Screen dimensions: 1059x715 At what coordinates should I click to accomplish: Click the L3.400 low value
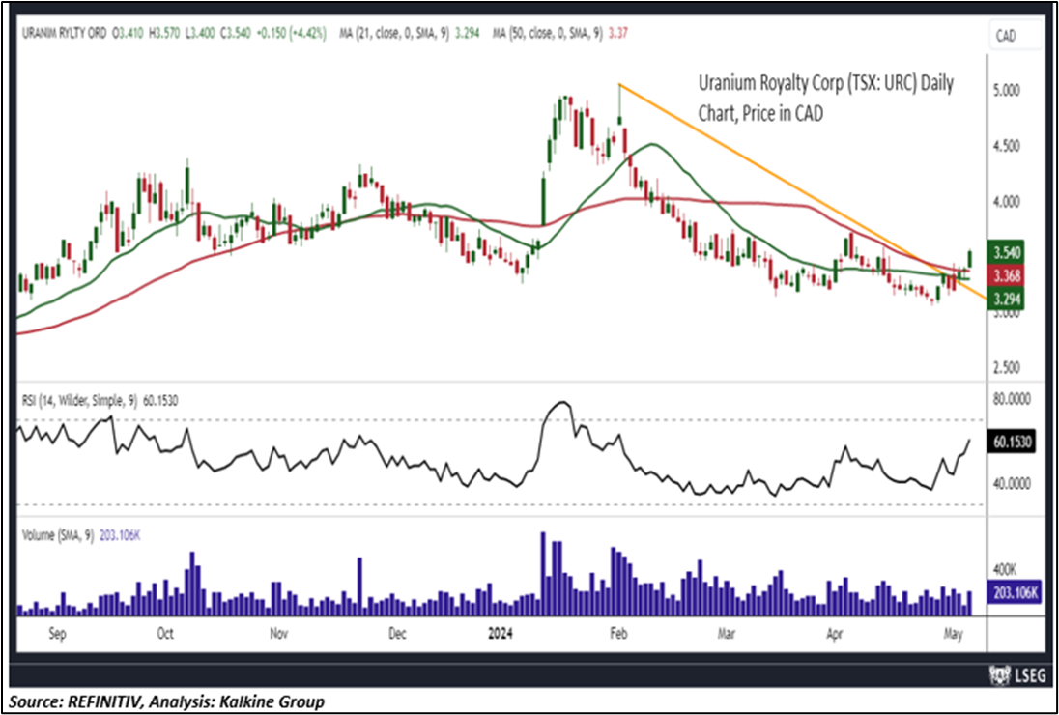pos(199,33)
